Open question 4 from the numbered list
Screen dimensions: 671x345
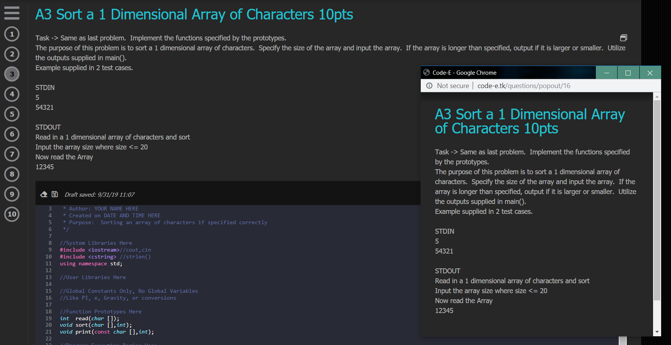pos(11,94)
